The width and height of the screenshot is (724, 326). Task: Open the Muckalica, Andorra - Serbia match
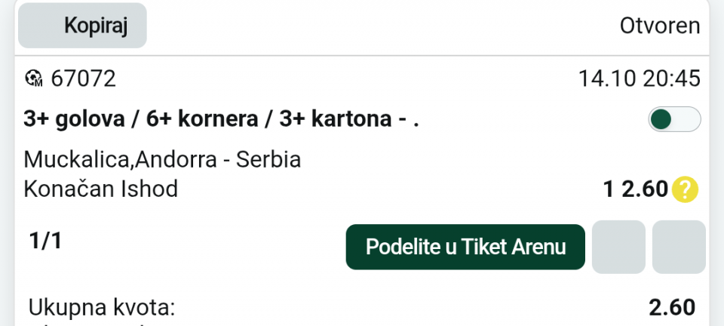(162, 160)
